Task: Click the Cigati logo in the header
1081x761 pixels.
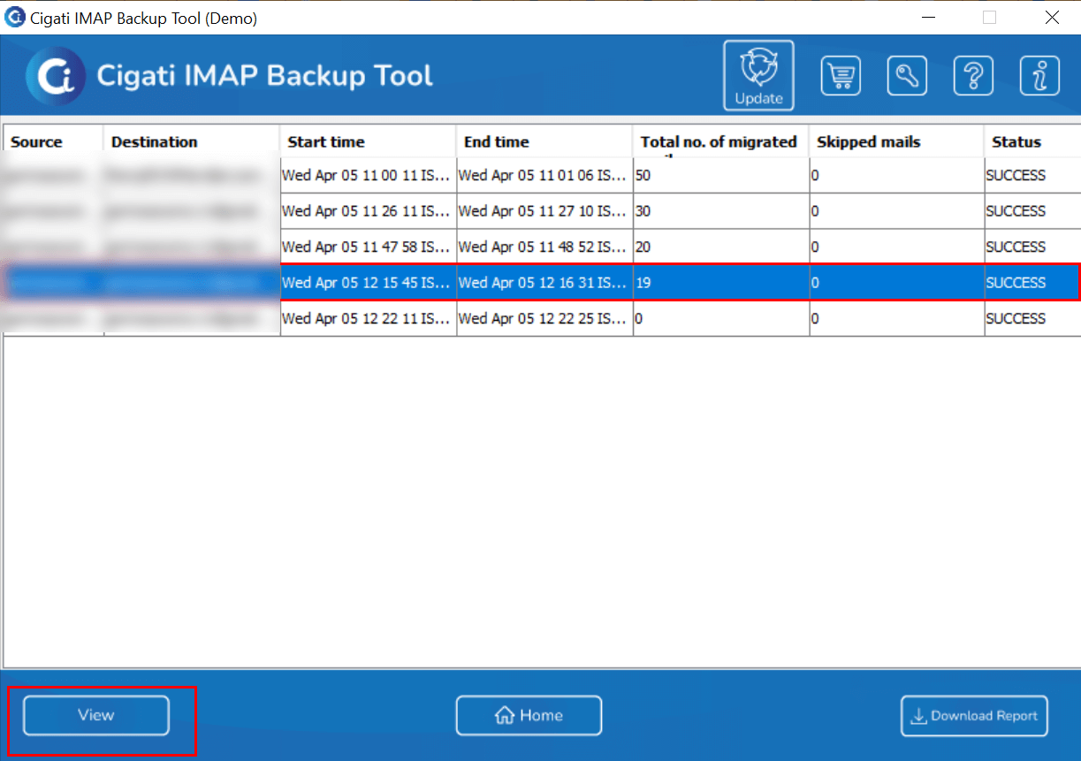Action: [x=56, y=76]
